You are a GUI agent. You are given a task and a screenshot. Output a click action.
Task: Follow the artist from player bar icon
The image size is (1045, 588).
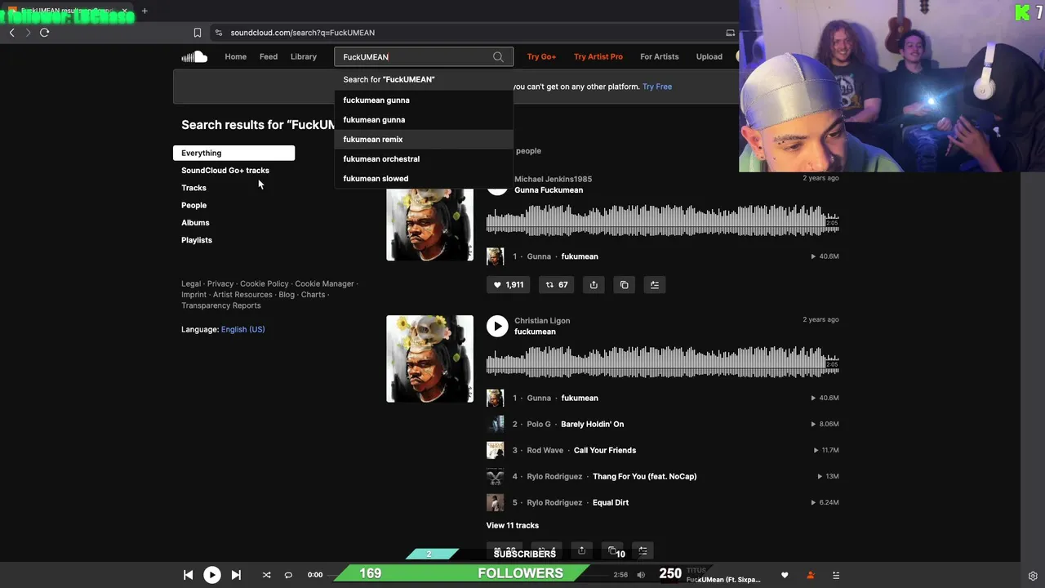(x=810, y=575)
